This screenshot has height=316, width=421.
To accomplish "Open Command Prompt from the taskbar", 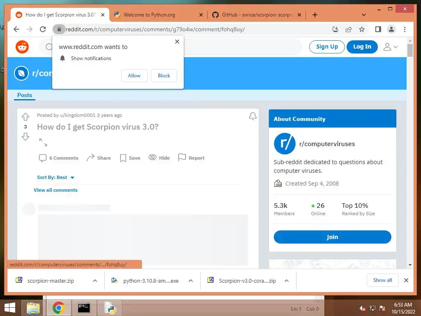I will 84,308.
